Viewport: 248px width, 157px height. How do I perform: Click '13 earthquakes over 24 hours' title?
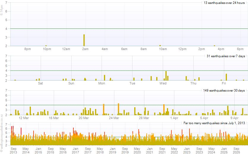pos(224,3)
